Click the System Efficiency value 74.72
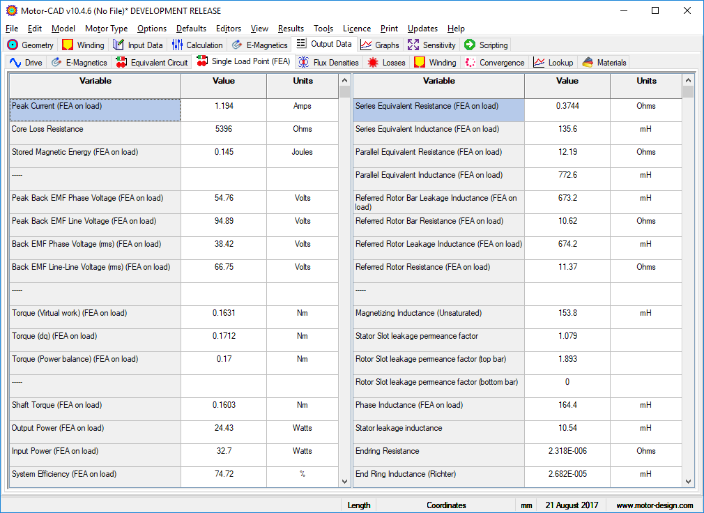The width and height of the screenshot is (704, 513). pos(224,474)
